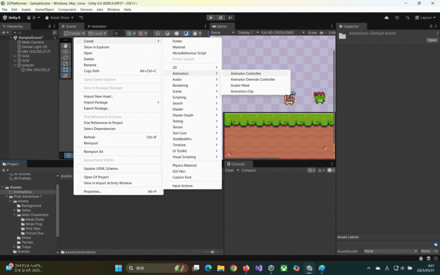Screen dimensions: 440x275
Task: Toggle Console info message counter
Action: coord(312,170)
